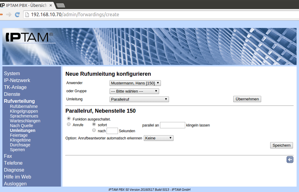This screenshot has width=299, height=192.
Task: Expand the 'oder Gruppe' dropdown
Action: tap(134, 91)
